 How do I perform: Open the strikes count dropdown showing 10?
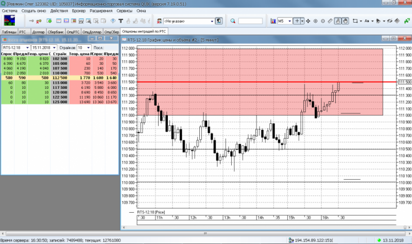(88, 48)
